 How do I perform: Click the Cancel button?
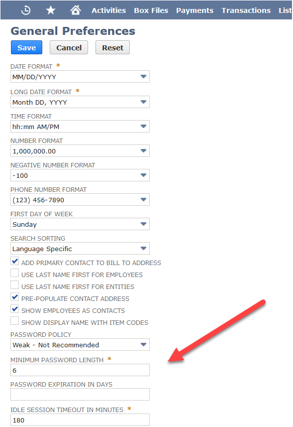pos(69,48)
